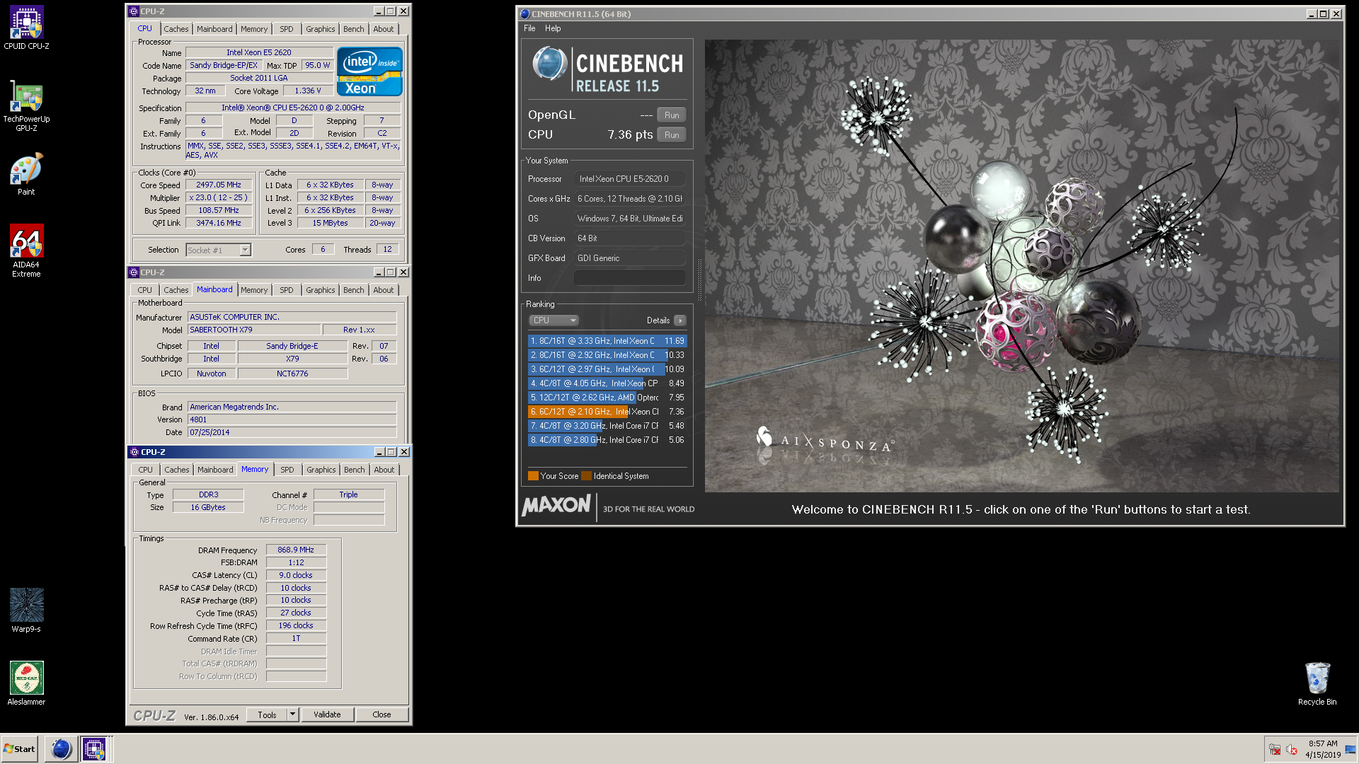Click the Start button

point(20,748)
